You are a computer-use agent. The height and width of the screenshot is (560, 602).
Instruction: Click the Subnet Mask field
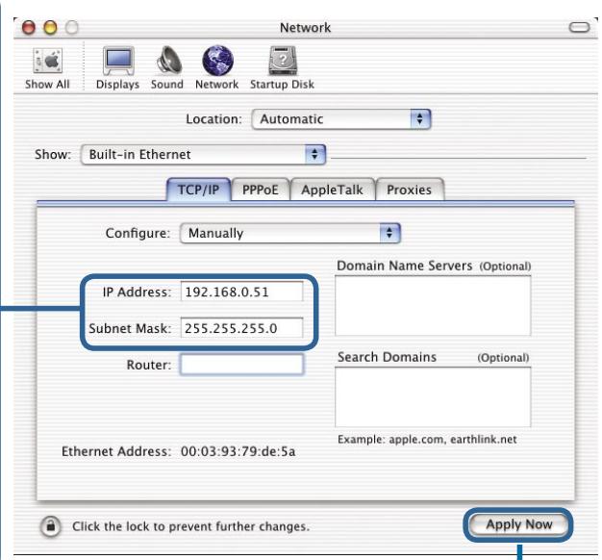(241, 328)
